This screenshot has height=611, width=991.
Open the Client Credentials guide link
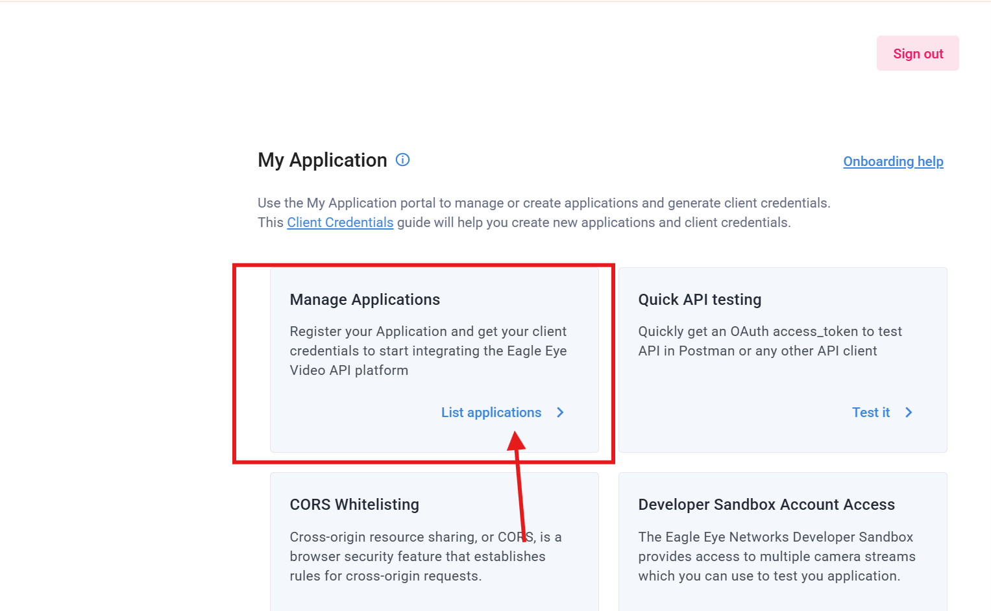tap(340, 222)
